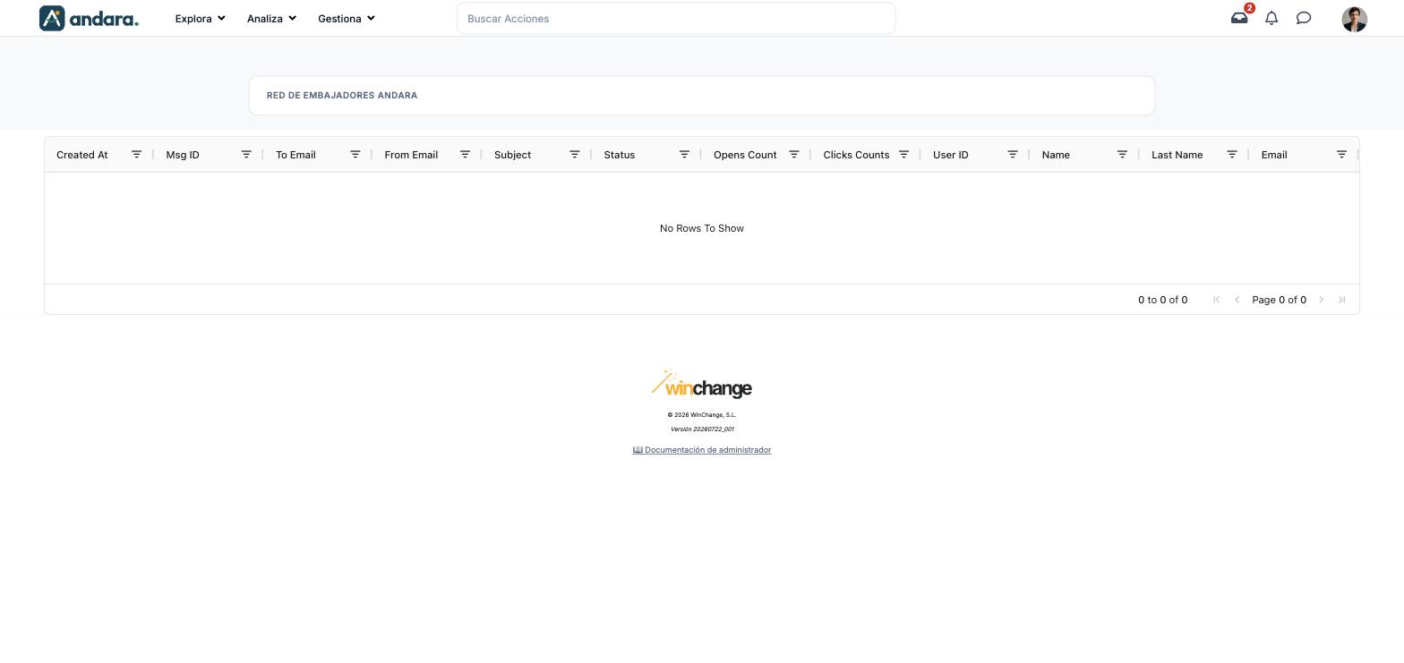1404x663 pixels.
Task: Expand the Analiza dropdown menu
Action: [x=271, y=18]
